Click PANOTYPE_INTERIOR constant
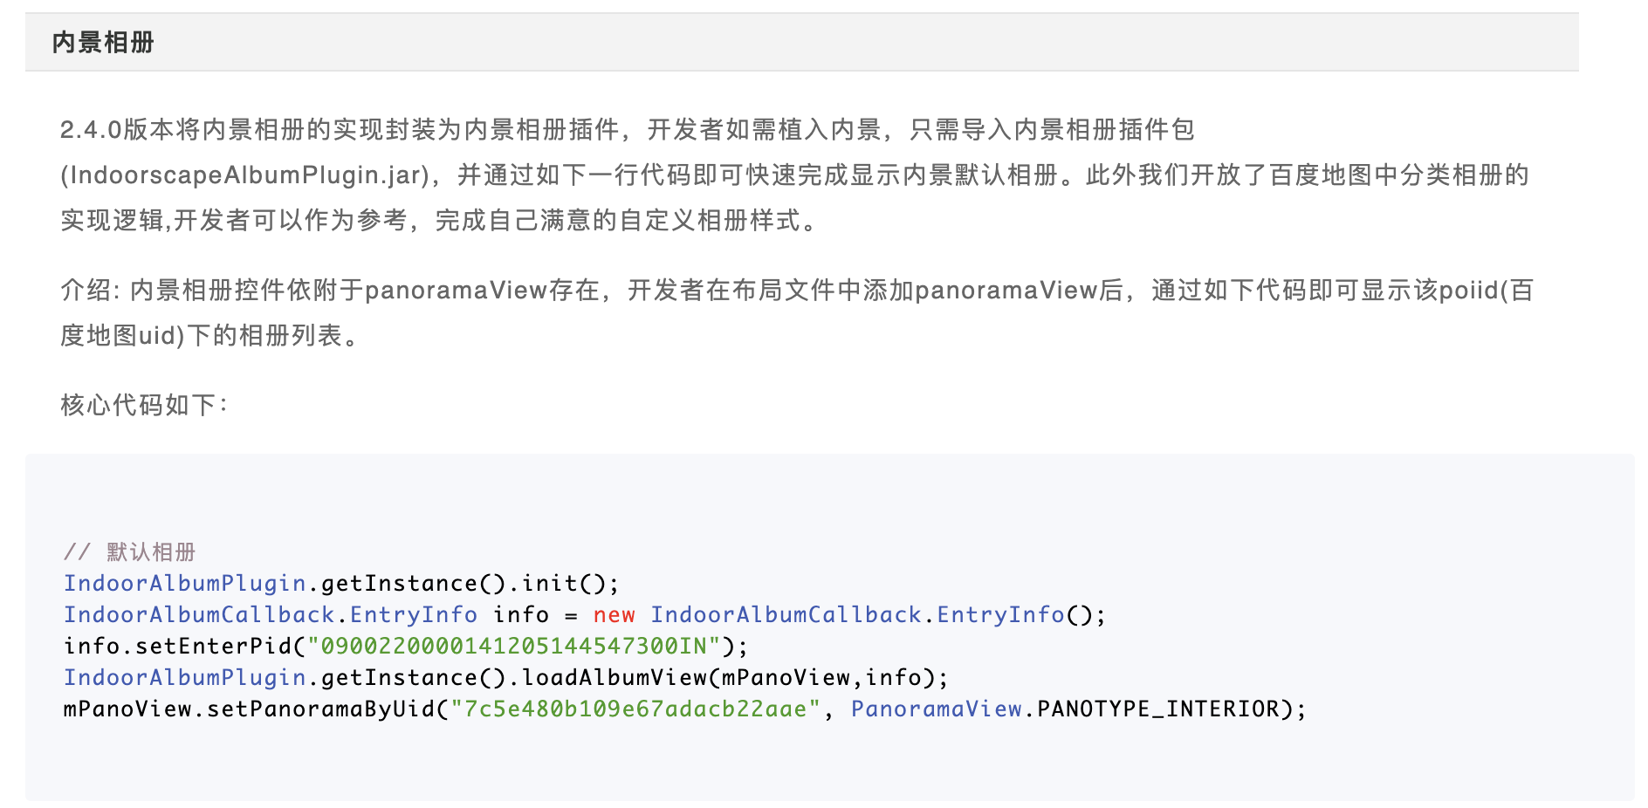 (x=1157, y=709)
